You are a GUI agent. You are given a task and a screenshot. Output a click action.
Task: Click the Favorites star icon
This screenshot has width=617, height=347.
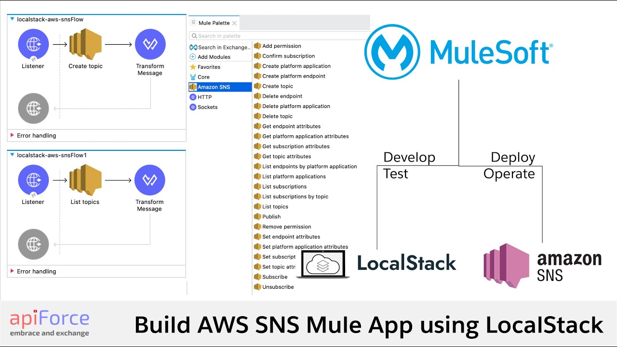[193, 67]
